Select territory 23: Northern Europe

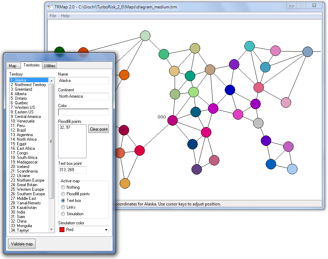point(29,180)
